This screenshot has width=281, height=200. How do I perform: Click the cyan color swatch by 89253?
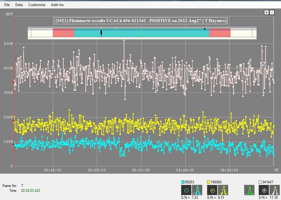(183, 182)
